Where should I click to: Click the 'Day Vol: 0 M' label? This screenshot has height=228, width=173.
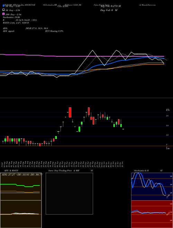(109, 10)
